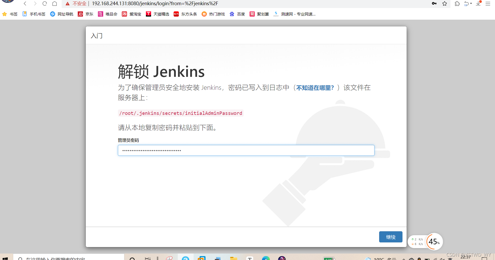Go back to the previous page
The image size is (495, 260).
[25, 4]
